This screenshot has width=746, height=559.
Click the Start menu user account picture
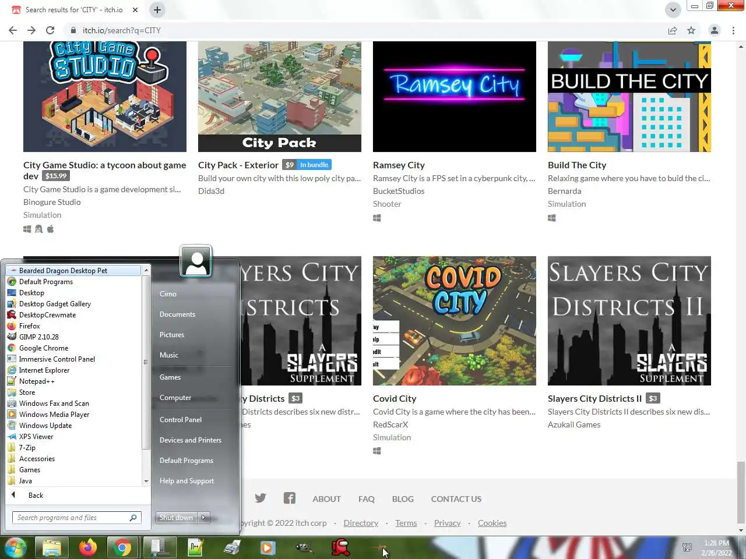click(x=196, y=261)
